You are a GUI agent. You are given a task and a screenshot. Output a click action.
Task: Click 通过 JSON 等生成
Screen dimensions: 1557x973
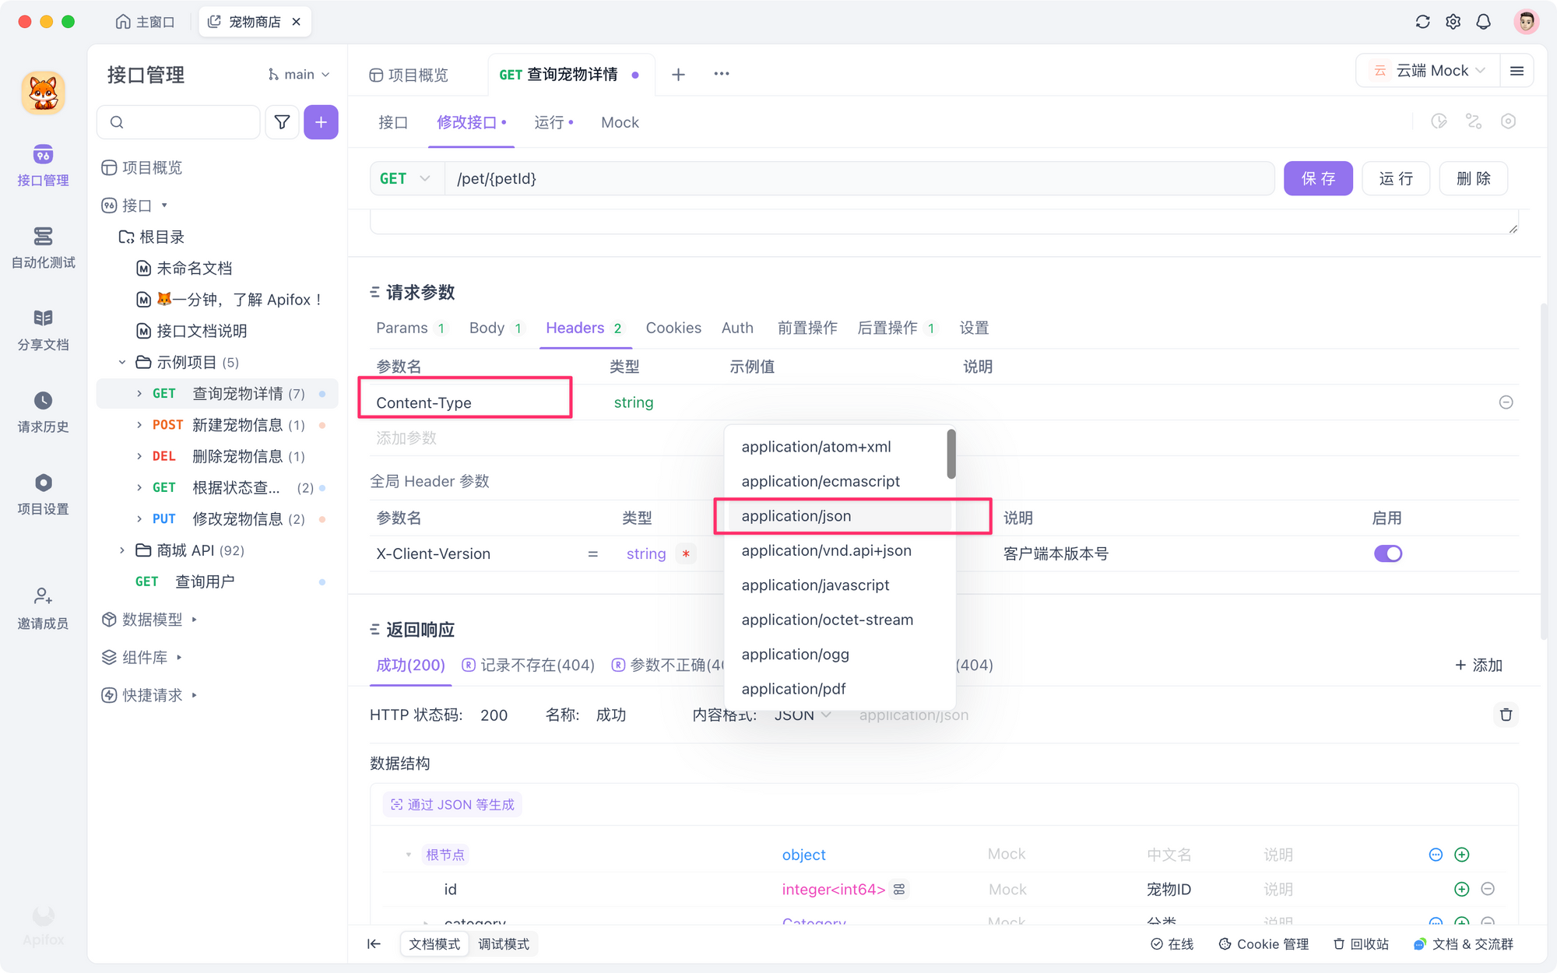[452, 804]
